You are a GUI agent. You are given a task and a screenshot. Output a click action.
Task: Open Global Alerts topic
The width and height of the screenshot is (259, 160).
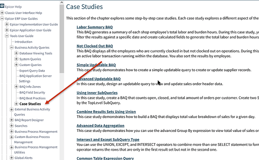(24, 158)
